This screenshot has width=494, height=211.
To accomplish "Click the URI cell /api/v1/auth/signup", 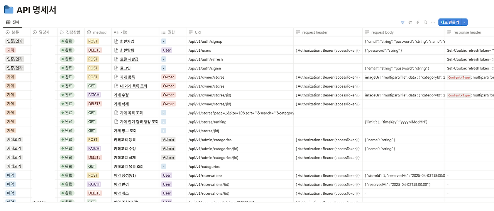I will point(239,41).
